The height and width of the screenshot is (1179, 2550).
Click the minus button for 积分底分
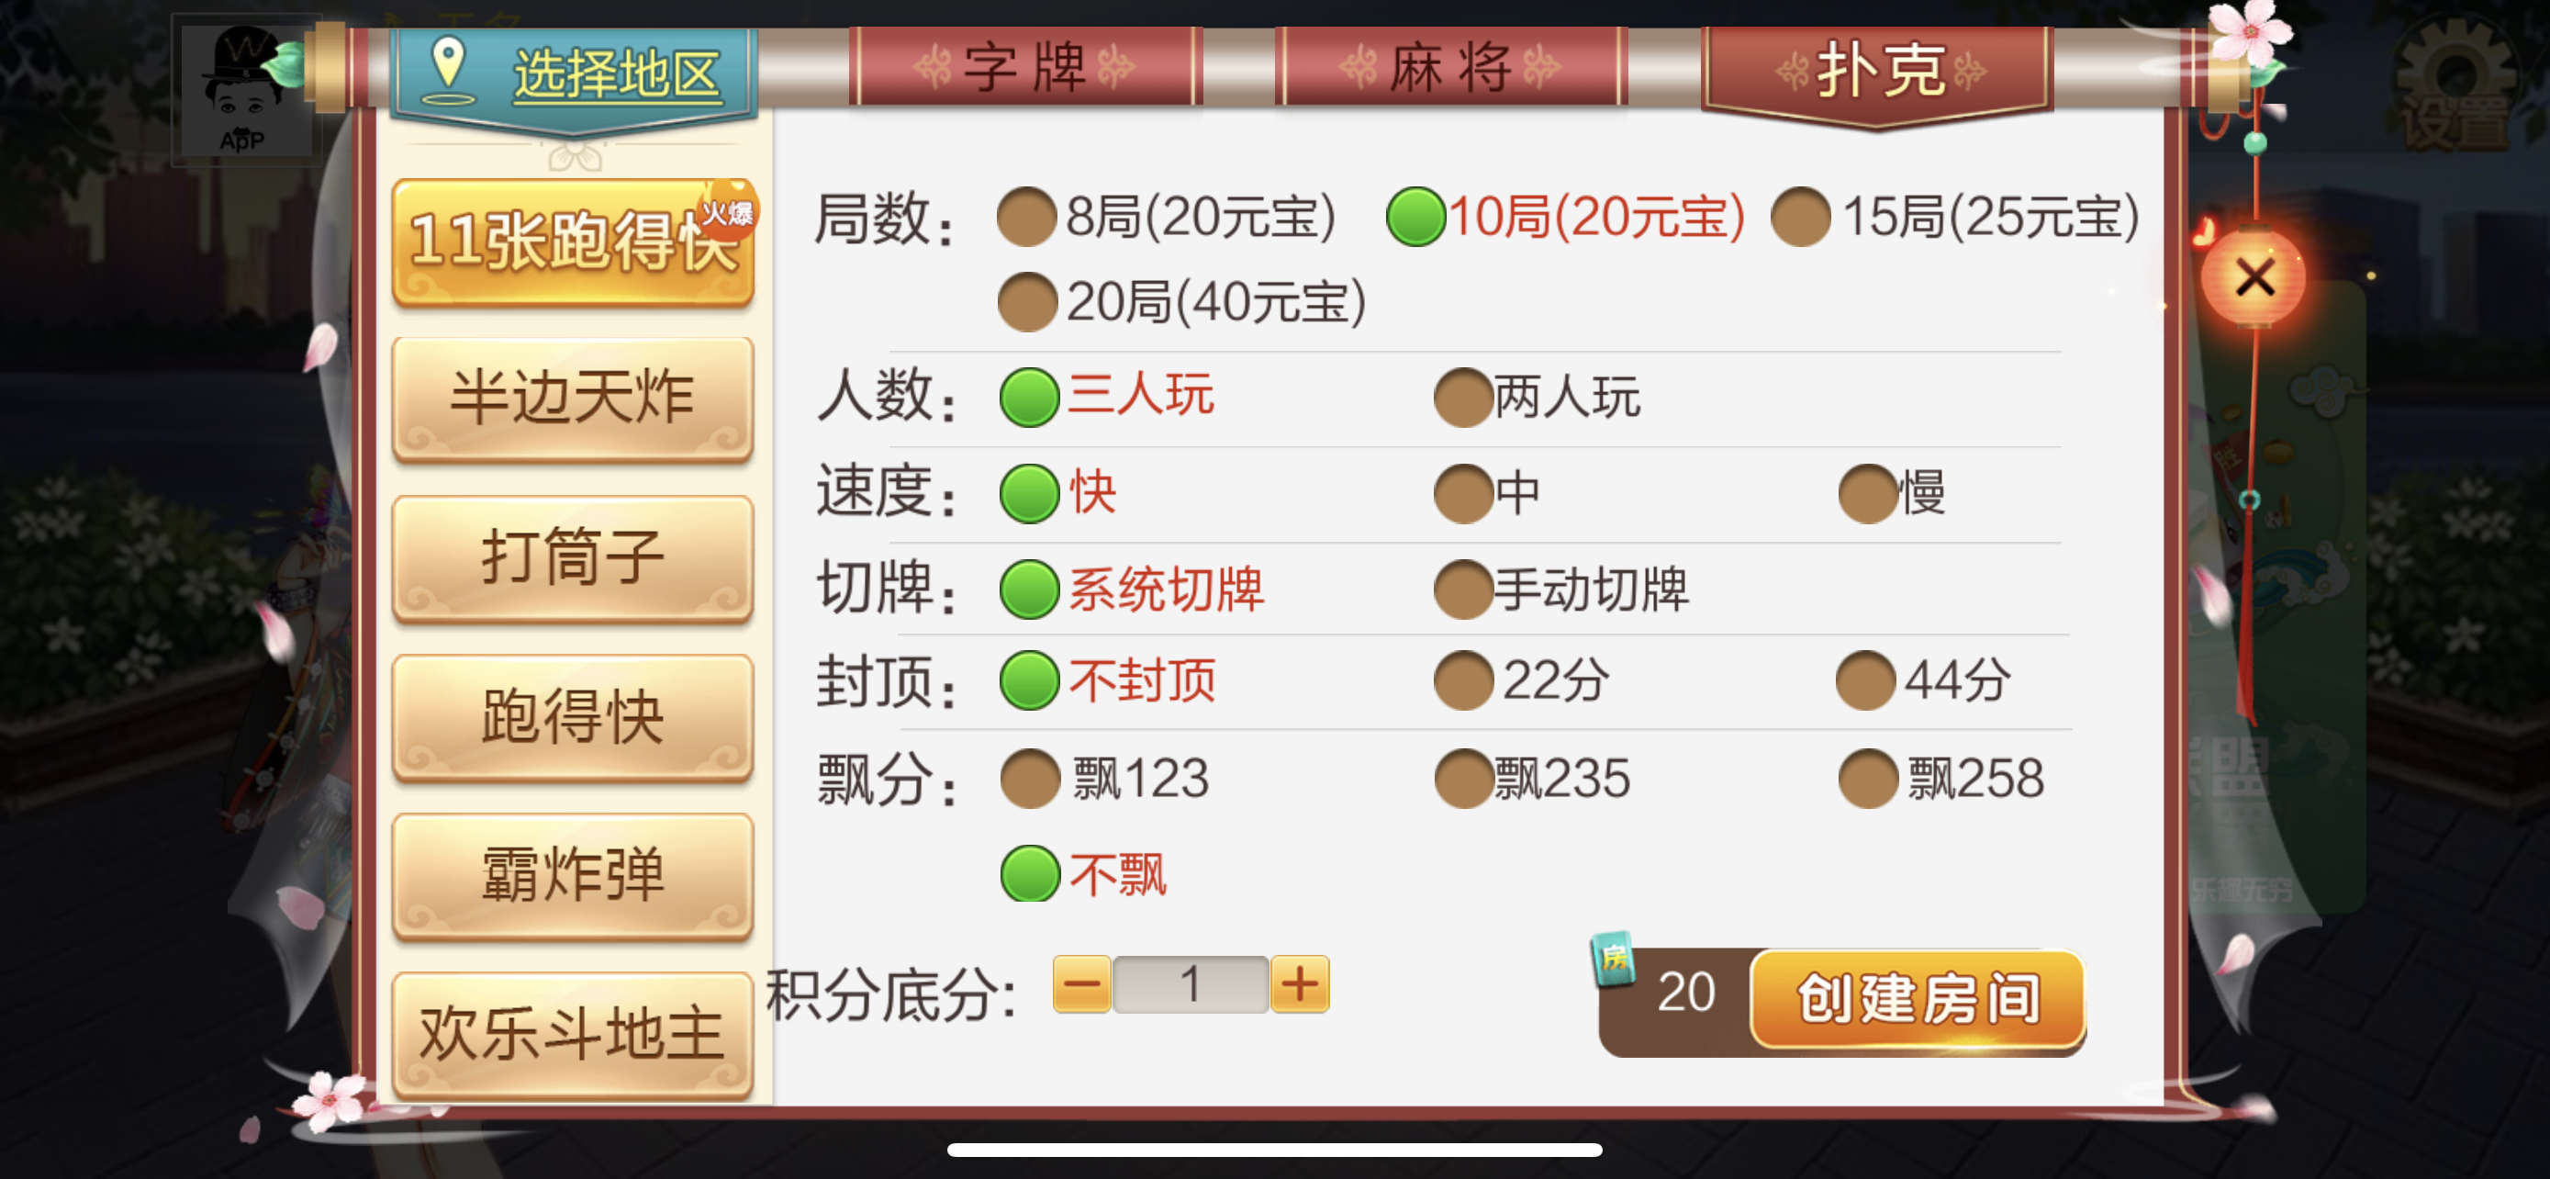point(1082,985)
